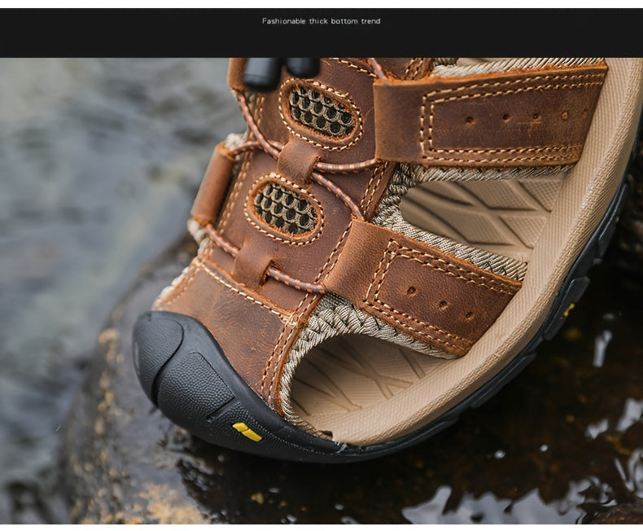Click the lowest leather lace loop
The width and height of the screenshot is (643, 531).
click(x=254, y=262)
